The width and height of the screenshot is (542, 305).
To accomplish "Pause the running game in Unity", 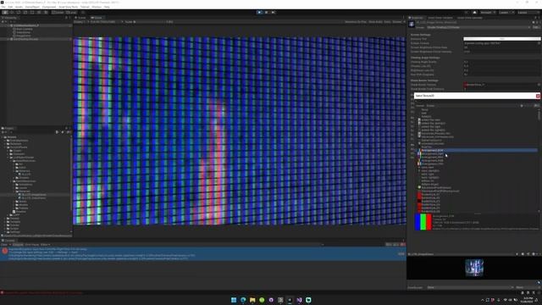I will click(x=266, y=12).
